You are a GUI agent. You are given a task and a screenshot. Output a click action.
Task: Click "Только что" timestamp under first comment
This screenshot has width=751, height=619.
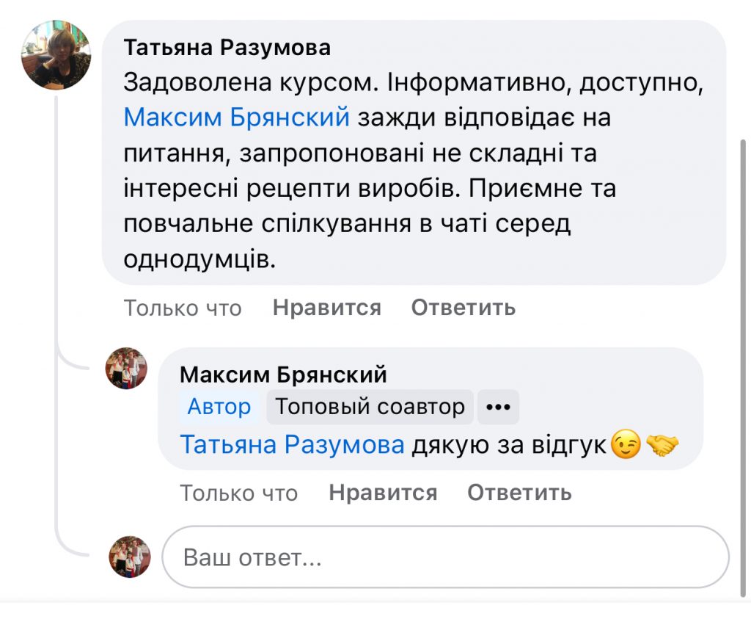(183, 308)
